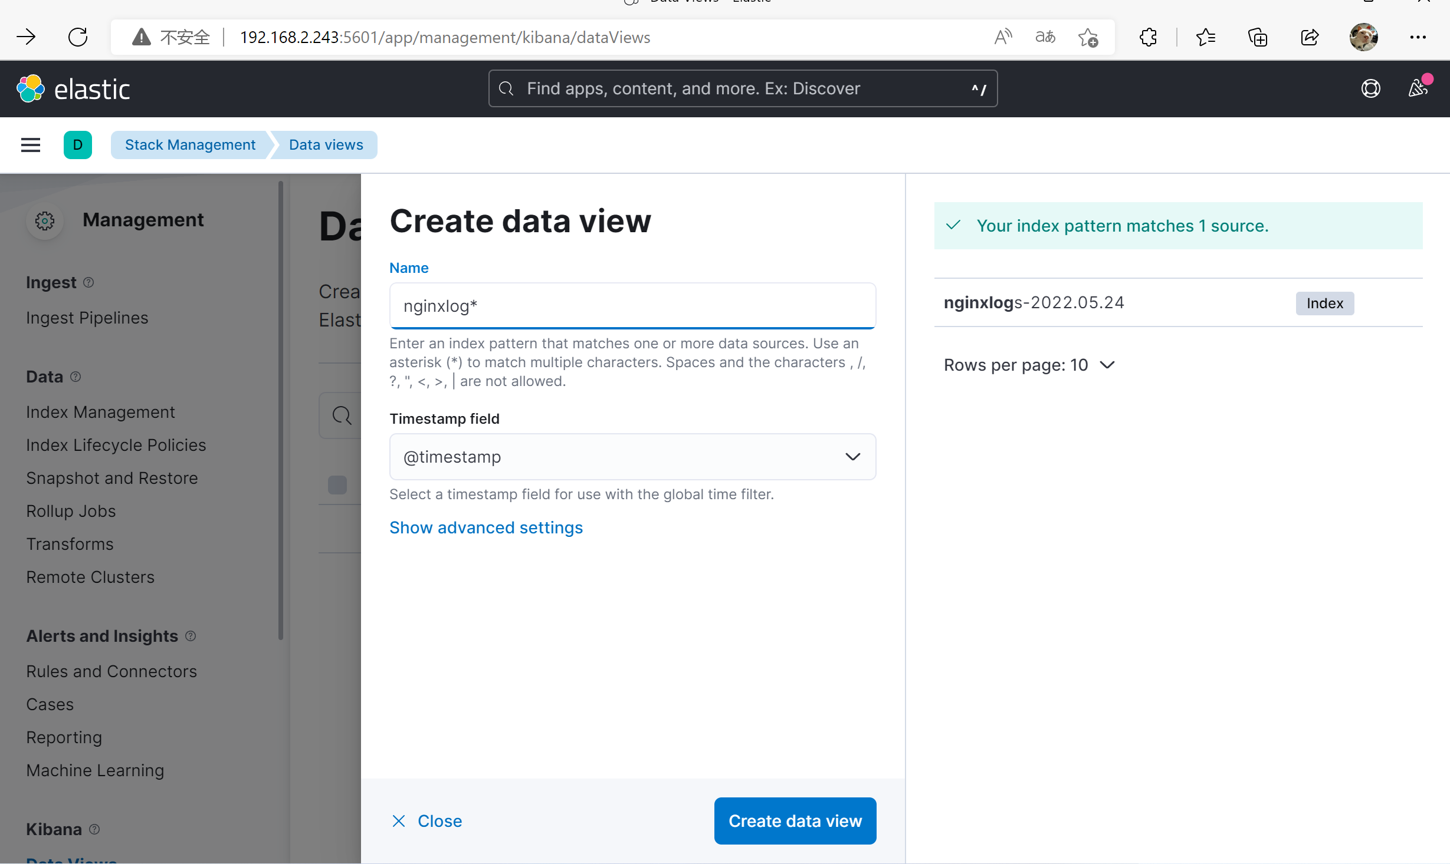
Task: Click the Elastic logo
Action: coord(73,89)
